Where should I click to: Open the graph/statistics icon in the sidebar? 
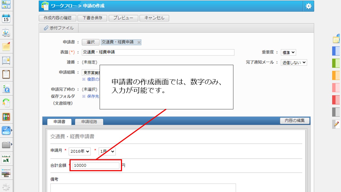point(6,32)
